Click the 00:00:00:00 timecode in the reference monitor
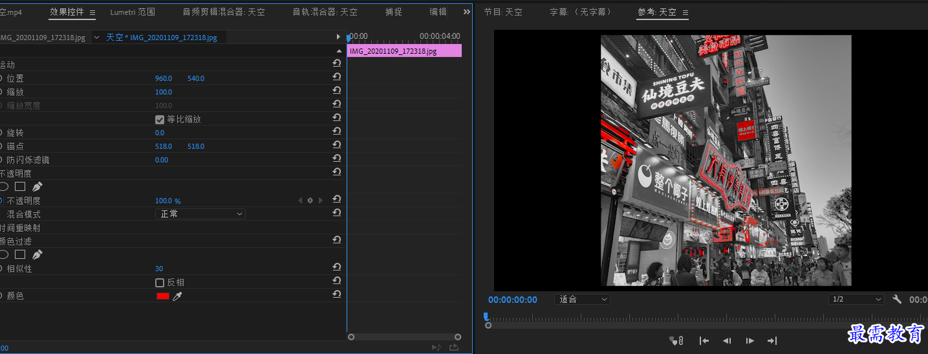 (x=512, y=300)
